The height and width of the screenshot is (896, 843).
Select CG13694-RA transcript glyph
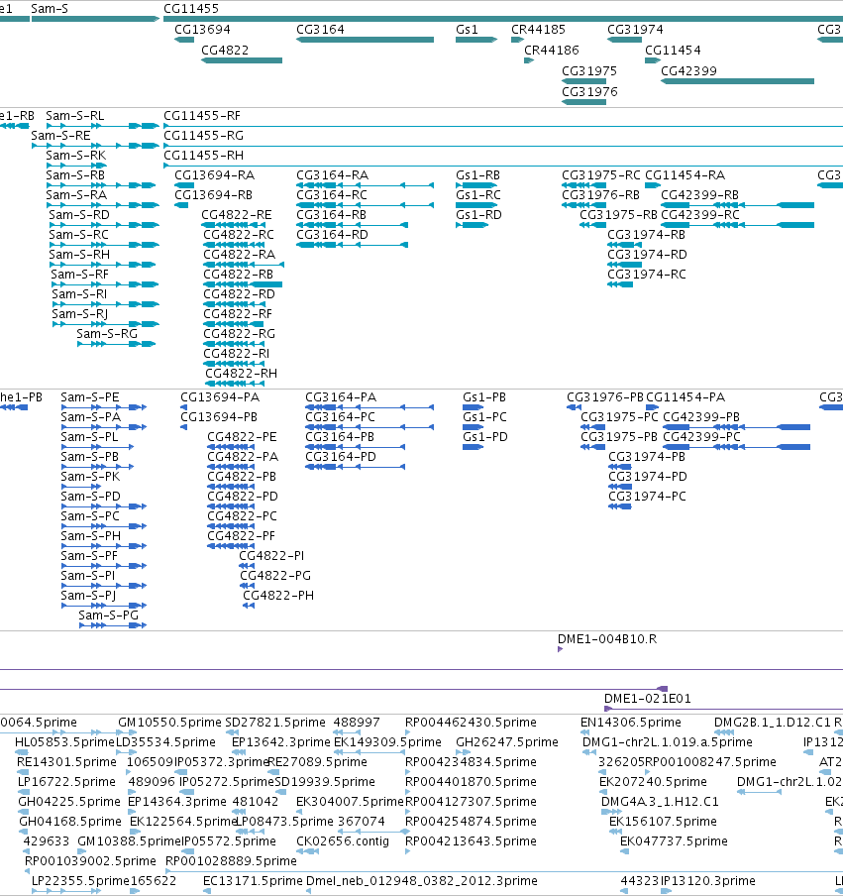tap(184, 185)
